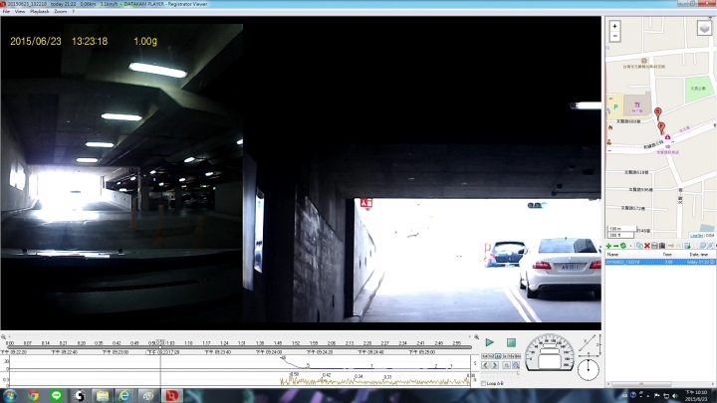Set playback speed to 60x
The height and width of the screenshot is (403, 717).
(518, 356)
